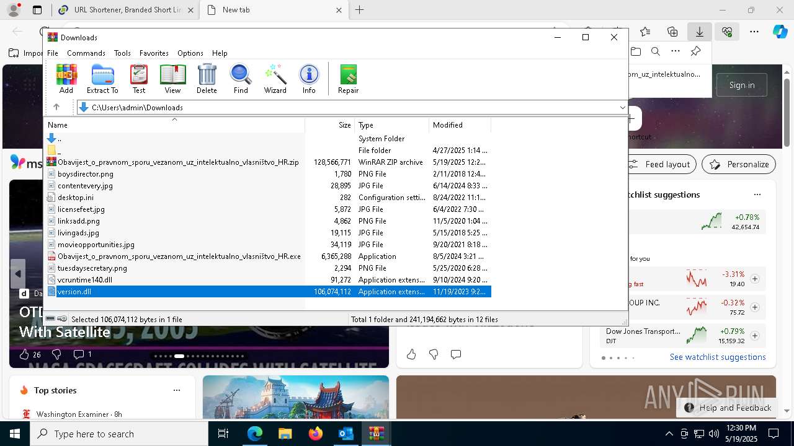Screen dimensions: 794x446
Task: Open a new browser tab with plus button
Action: (359, 10)
